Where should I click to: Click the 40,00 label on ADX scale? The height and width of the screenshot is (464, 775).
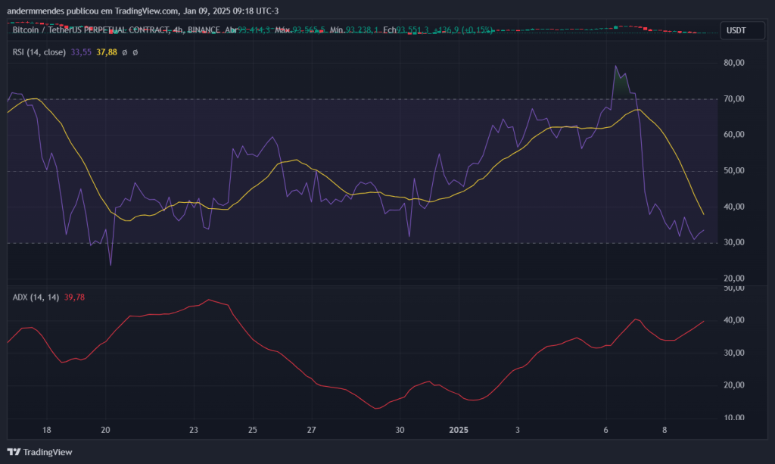point(734,320)
